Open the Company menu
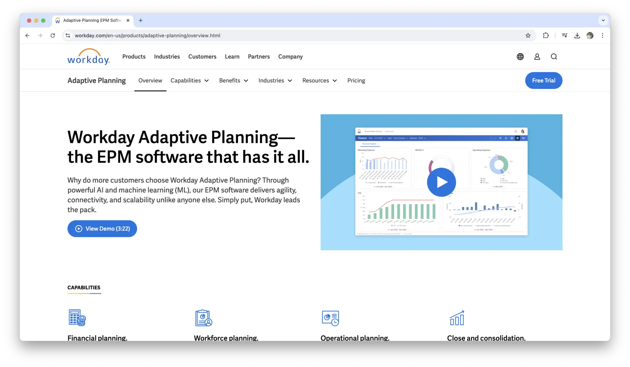 [x=291, y=57]
